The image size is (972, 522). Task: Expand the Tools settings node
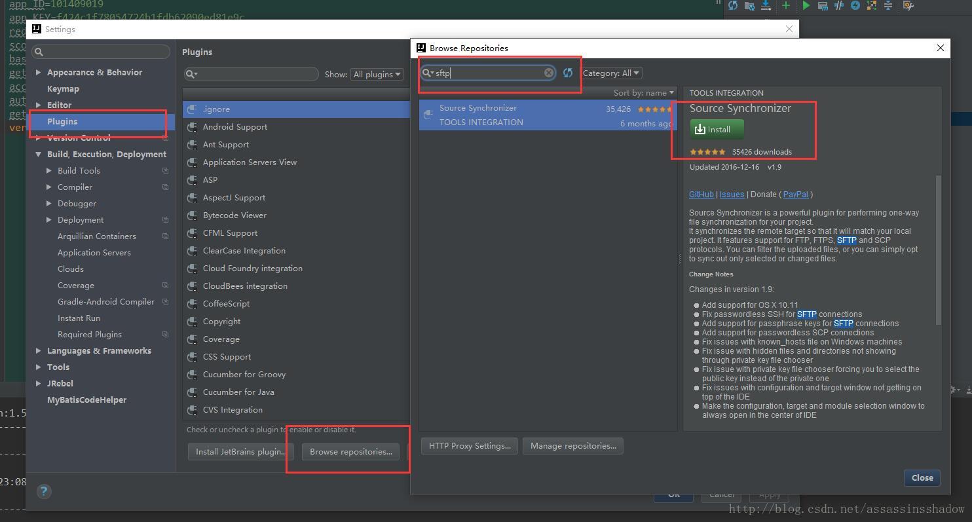[38, 367]
